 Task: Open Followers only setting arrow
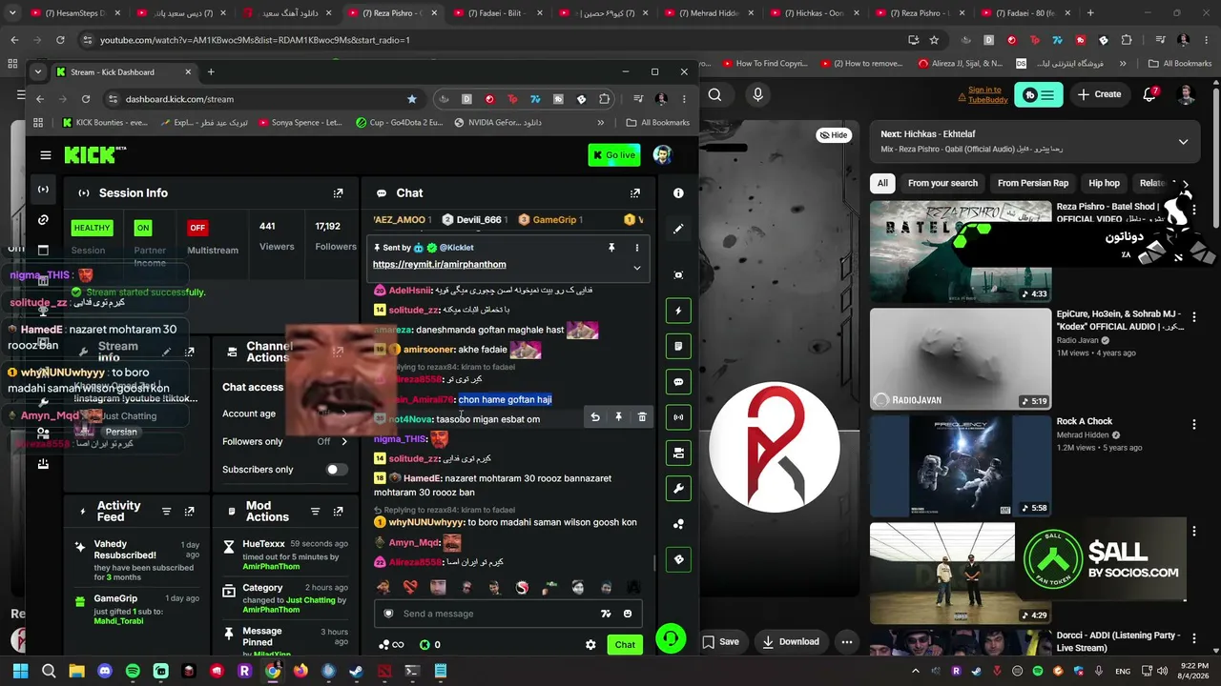tap(344, 442)
